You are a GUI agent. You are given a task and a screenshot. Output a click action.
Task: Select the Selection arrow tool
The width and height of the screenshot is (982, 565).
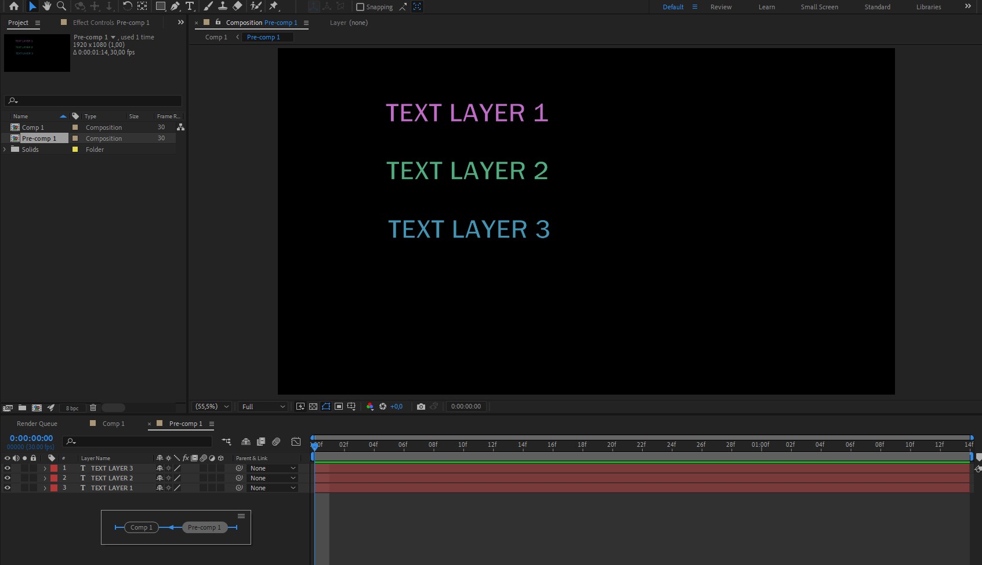pyautogui.click(x=32, y=6)
